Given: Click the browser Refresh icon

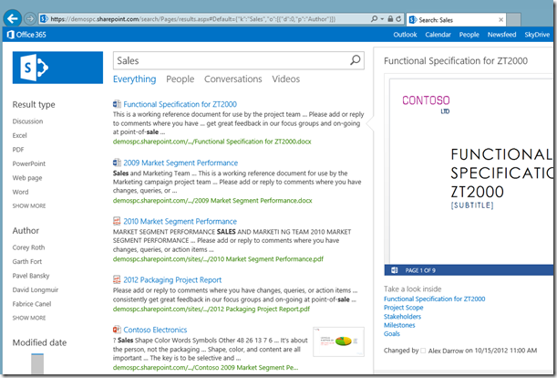Looking at the screenshot, I should (x=398, y=19).
